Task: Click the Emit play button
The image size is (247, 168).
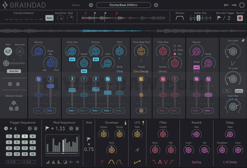Action: click(x=29, y=162)
